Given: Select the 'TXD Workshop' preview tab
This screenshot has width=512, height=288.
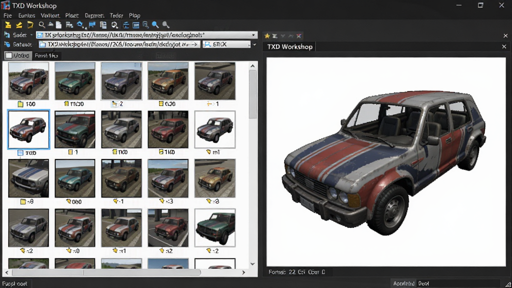Looking at the screenshot, I should pos(289,46).
